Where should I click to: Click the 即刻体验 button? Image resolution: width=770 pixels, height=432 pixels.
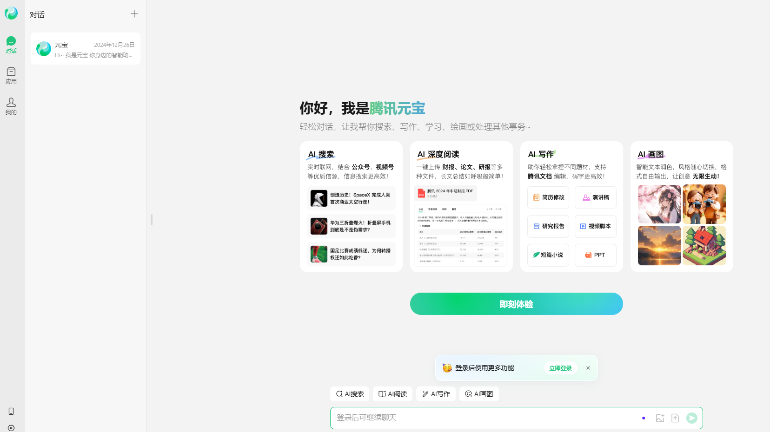(x=517, y=304)
